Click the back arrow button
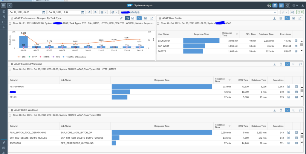This screenshot has width=306, height=154. click(10, 5)
